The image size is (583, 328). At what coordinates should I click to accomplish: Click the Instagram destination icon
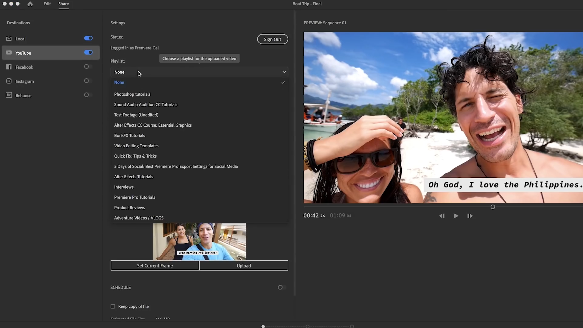pyautogui.click(x=9, y=81)
